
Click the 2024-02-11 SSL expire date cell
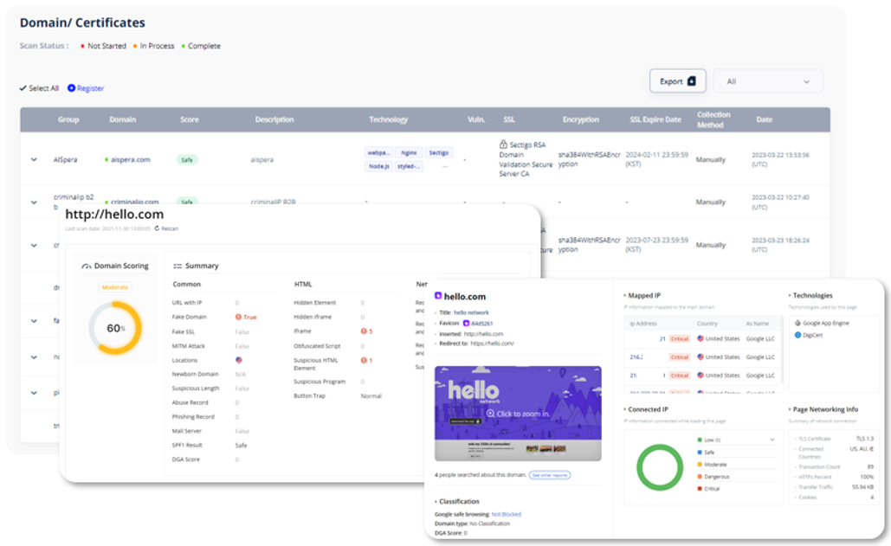pyautogui.click(x=657, y=159)
